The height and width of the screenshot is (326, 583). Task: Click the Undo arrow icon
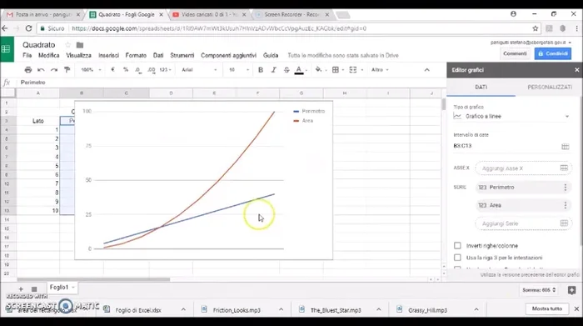click(x=41, y=69)
